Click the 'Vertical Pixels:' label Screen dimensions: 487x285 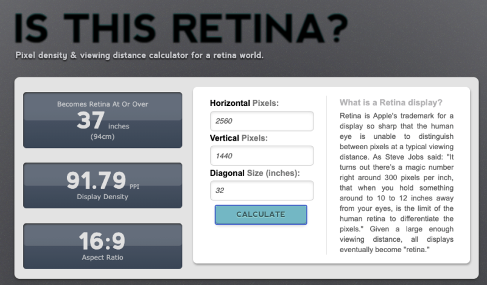click(239, 138)
